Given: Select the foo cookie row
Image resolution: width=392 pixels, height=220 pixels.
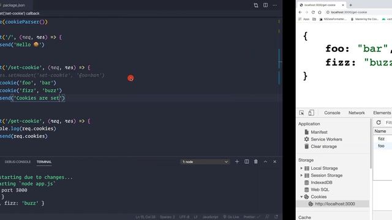Looking at the screenshot, I should [382, 146].
